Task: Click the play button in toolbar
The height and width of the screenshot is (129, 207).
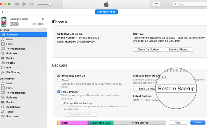Action: coord(24,4)
